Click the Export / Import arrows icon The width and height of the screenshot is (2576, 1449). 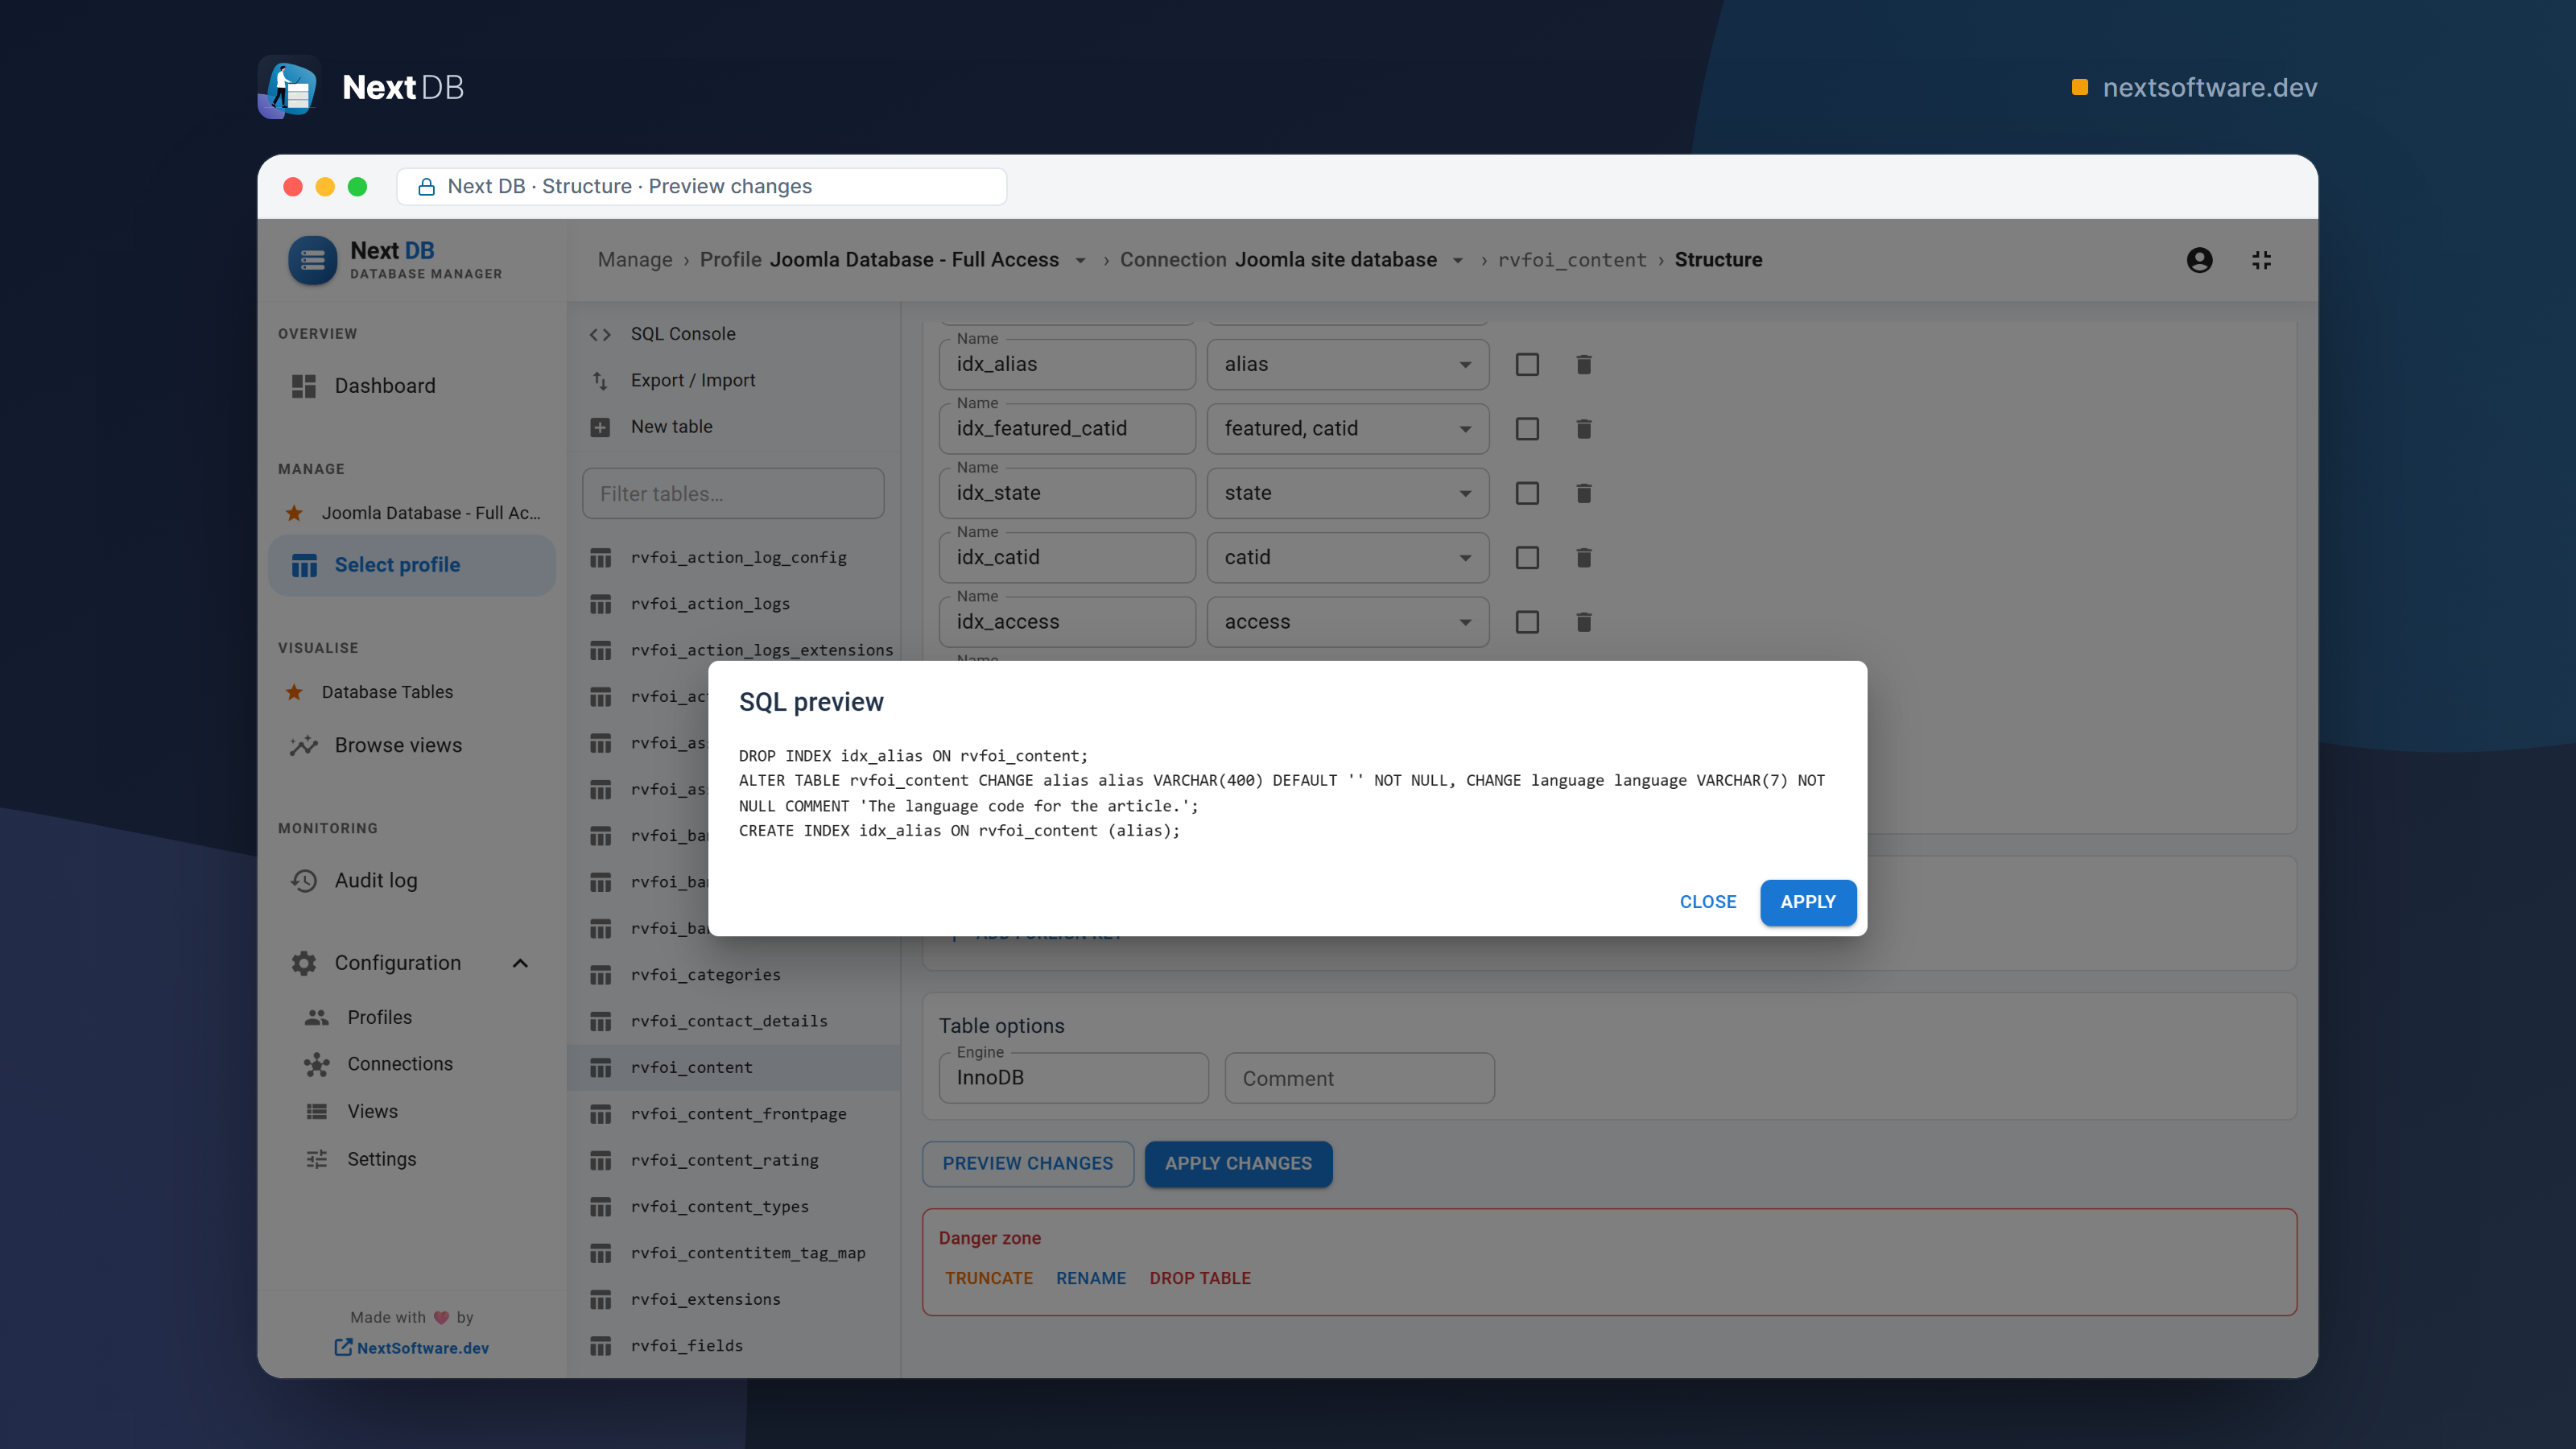(600, 380)
